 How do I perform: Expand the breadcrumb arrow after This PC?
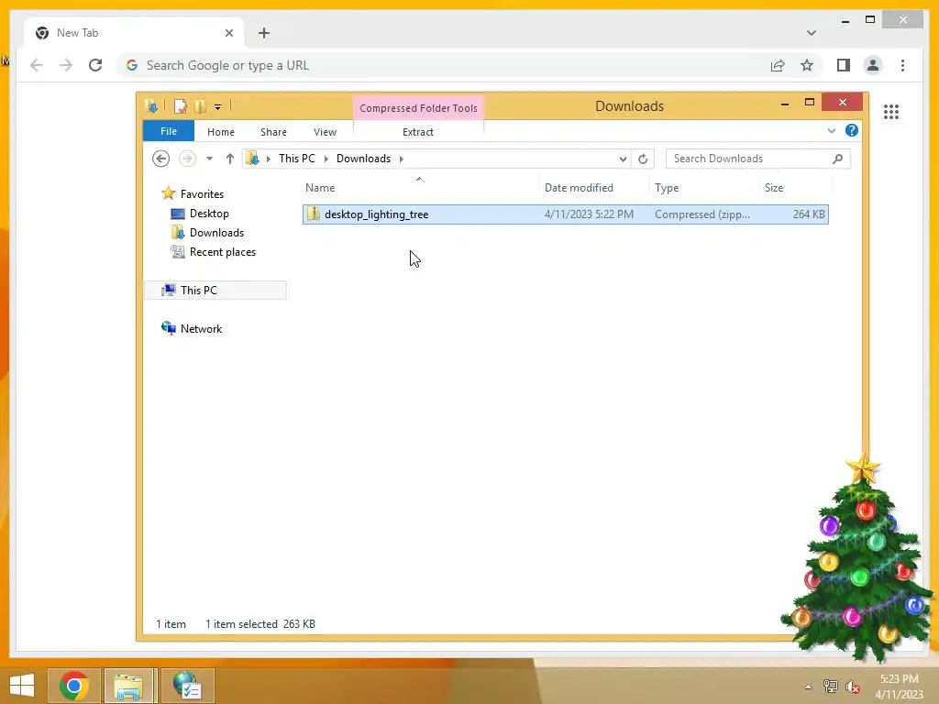(326, 159)
